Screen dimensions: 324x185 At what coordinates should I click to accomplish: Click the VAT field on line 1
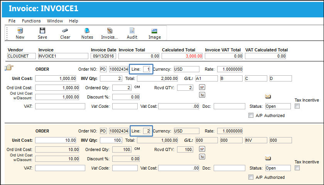pyautogui.click(x=60, y=106)
